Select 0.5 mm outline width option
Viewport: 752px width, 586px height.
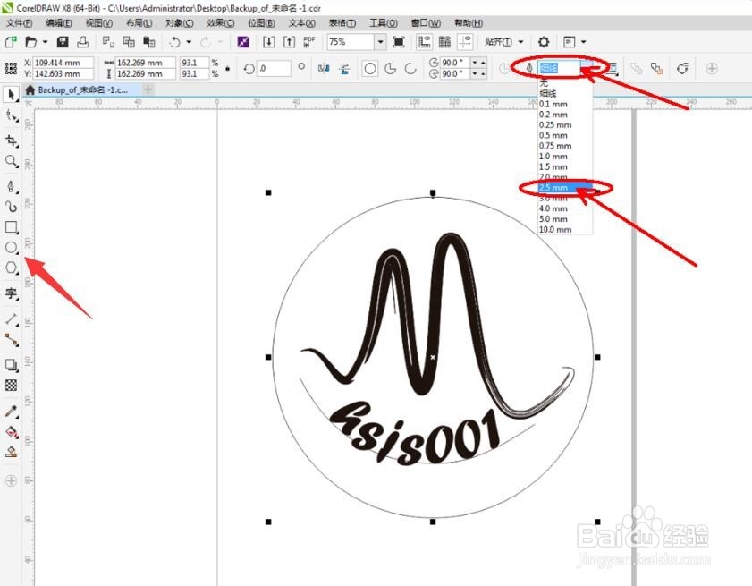[565, 135]
